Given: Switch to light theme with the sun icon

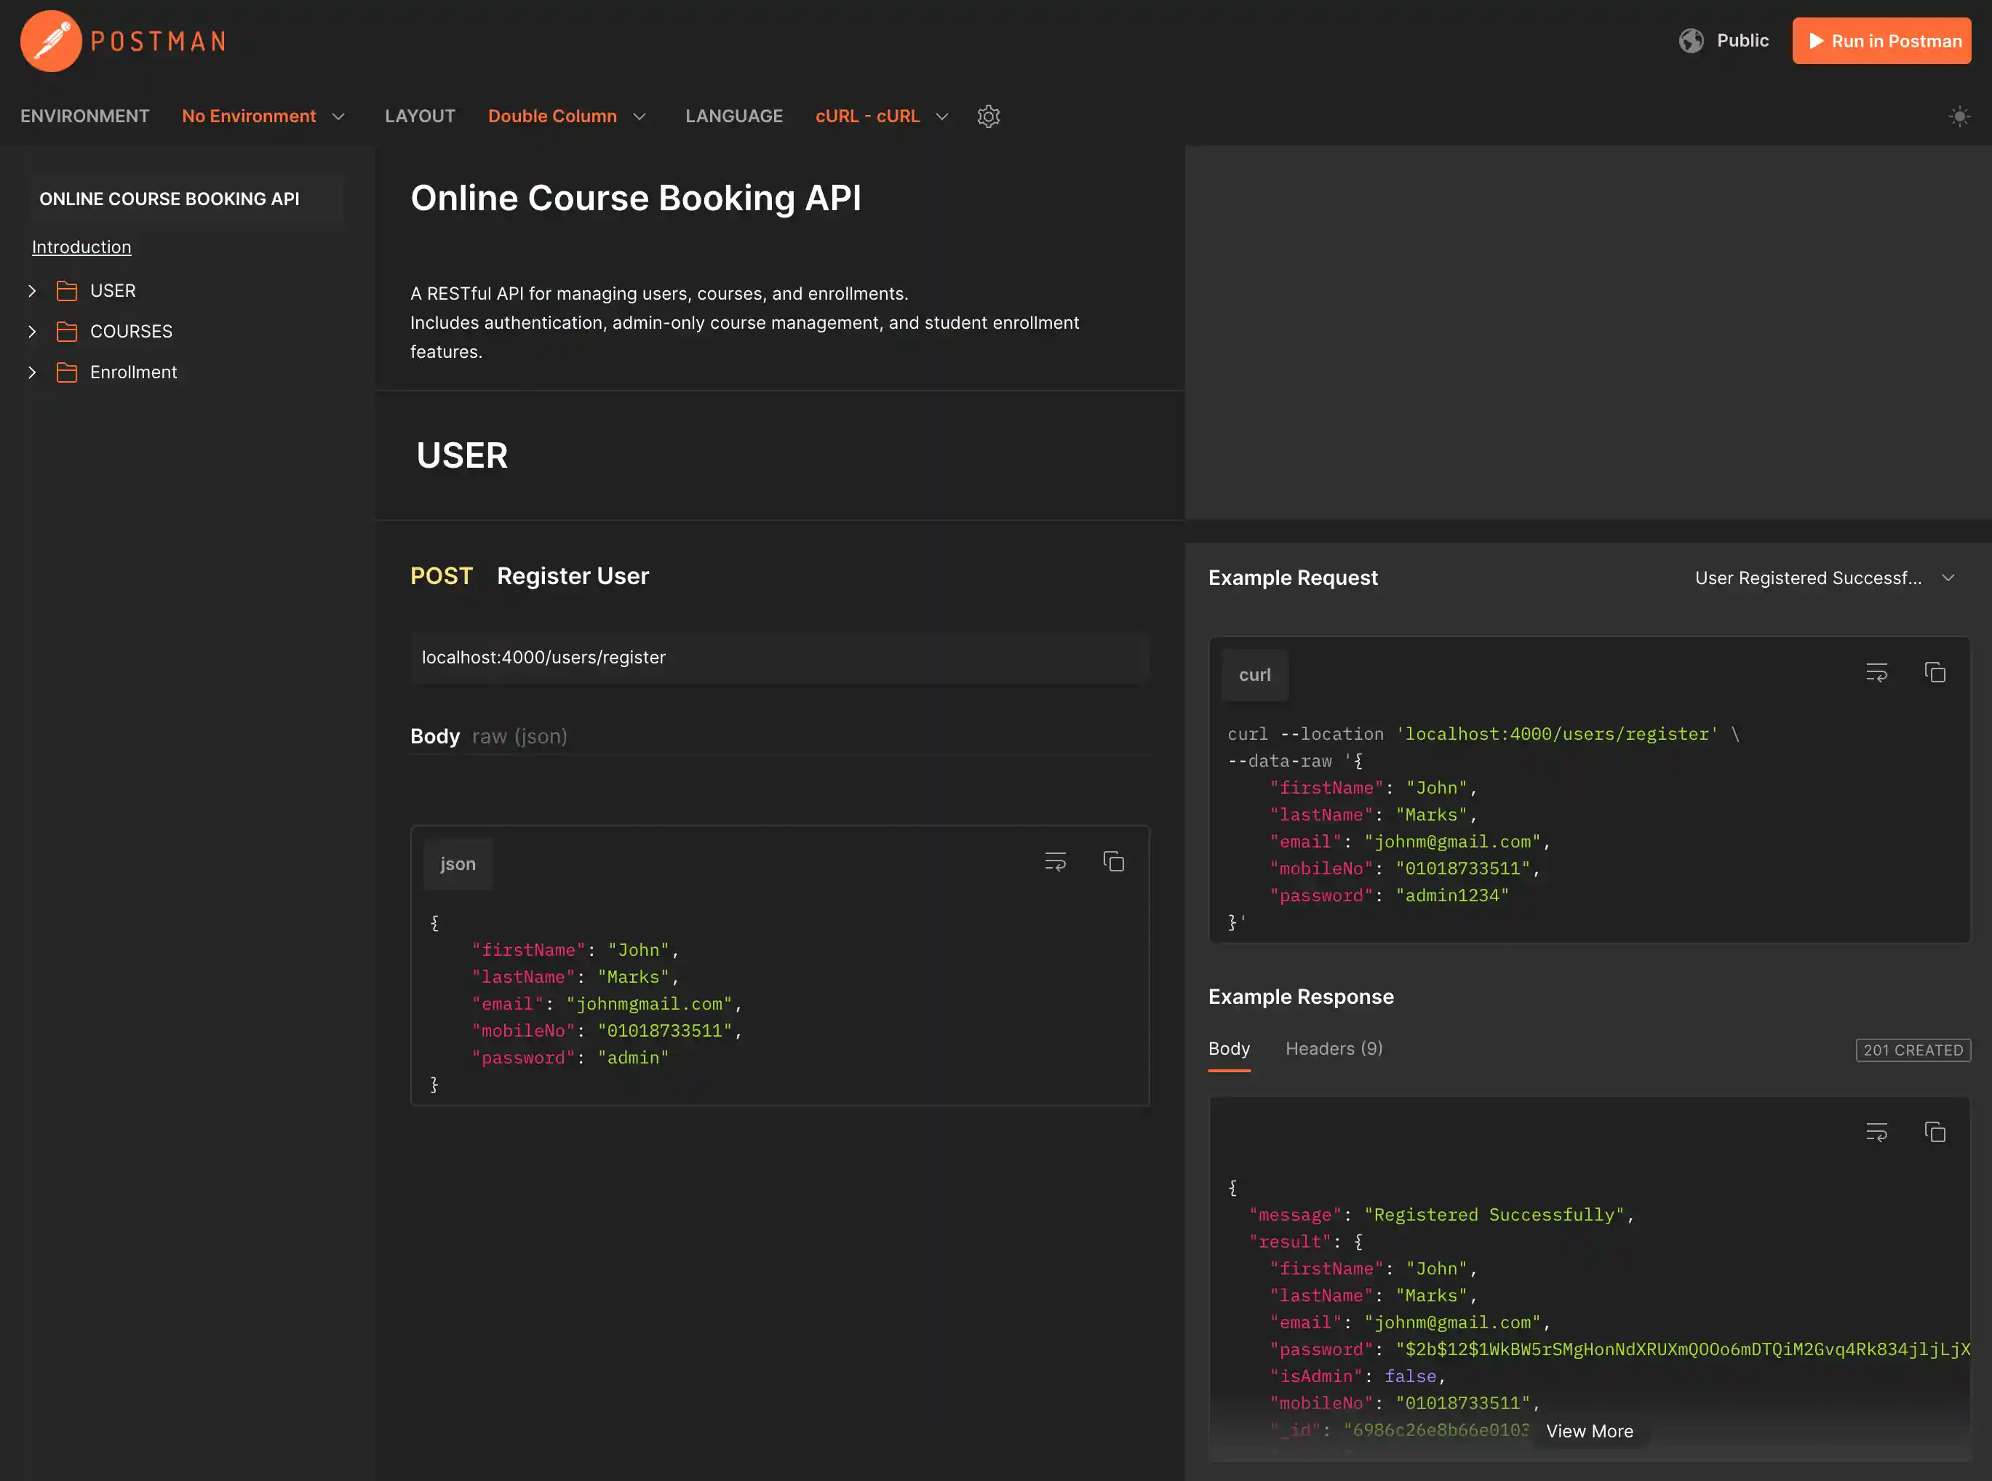Looking at the screenshot, I should point(1960,116).
